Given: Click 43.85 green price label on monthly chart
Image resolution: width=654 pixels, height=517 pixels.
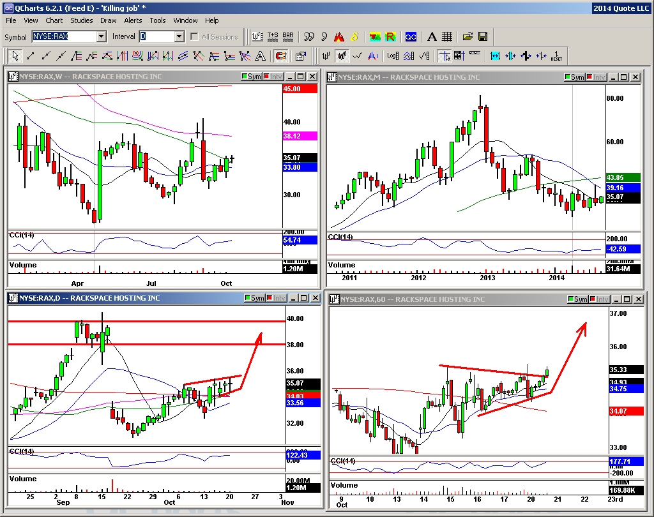Looking at the screenshot, I should click(623, 177).
